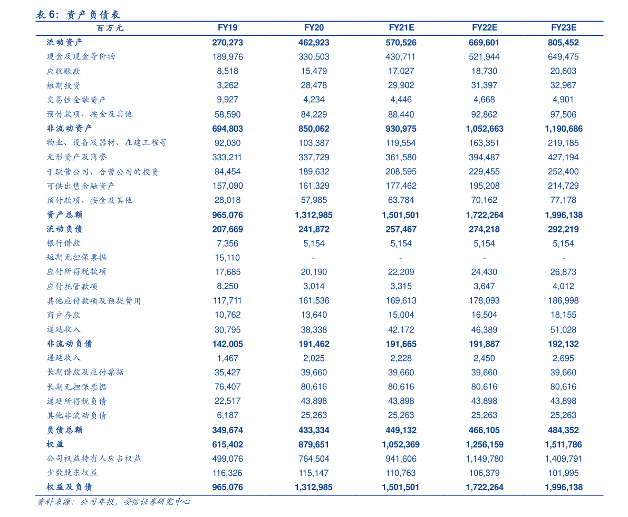Select the FY22E column header

click(484, 28)
